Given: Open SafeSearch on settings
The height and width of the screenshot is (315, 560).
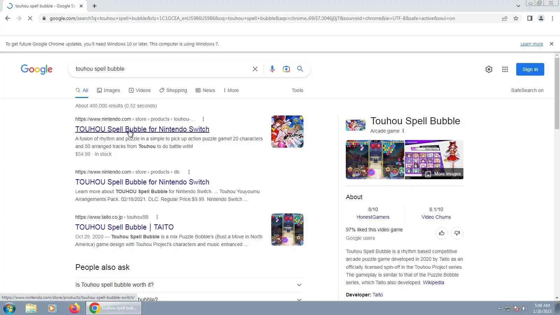Looking at the screenshot, I should 527,90.
